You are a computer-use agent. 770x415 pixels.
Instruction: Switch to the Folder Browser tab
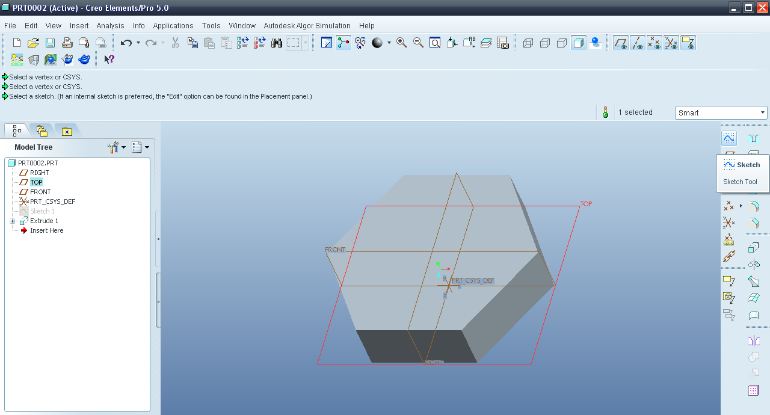pyautogui.click(x=42, y=131)
